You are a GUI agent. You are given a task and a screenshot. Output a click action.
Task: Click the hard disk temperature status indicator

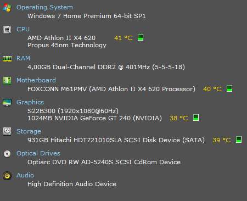[239, 139]
